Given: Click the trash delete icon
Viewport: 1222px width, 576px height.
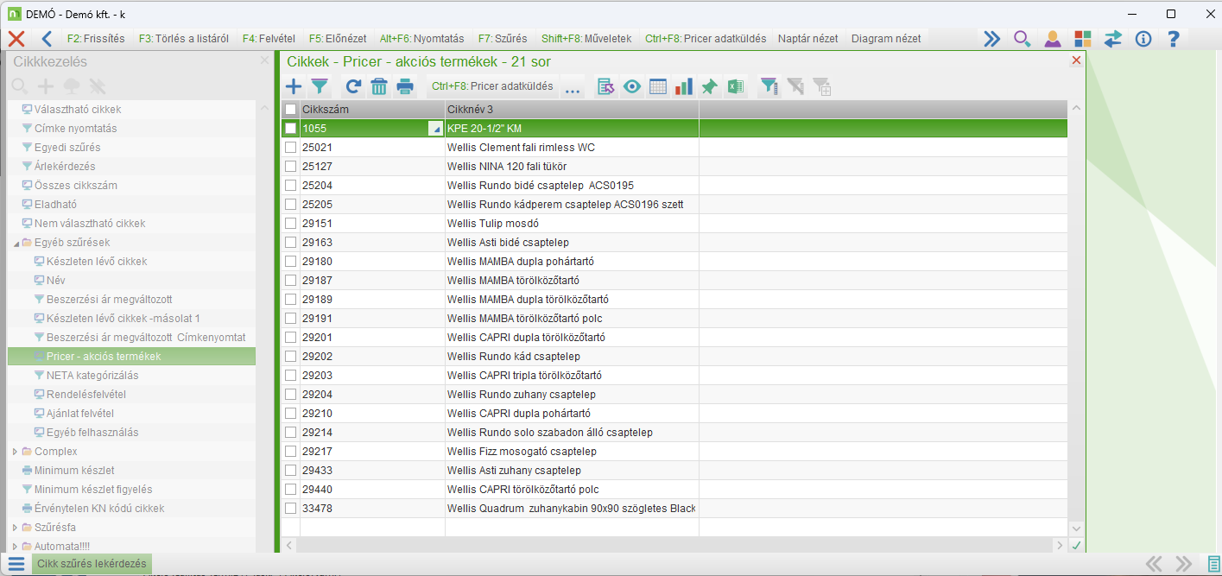Looking at the screenshot, I should coord(379,86).
